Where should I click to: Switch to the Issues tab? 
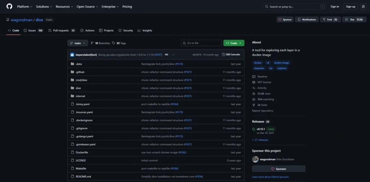pyautogui.click(x=34, y=30)
